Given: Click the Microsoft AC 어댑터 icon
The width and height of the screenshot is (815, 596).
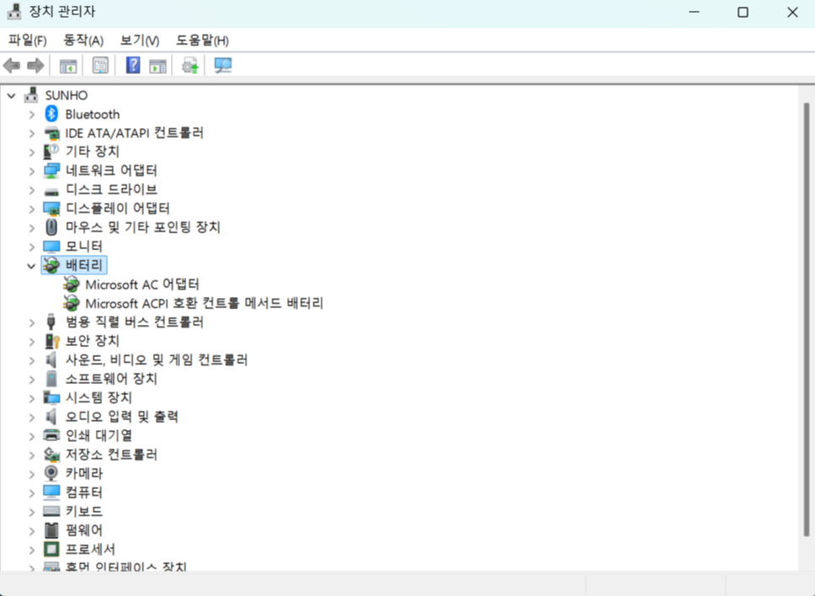Looking at the screenshot, I should point(72,285).
